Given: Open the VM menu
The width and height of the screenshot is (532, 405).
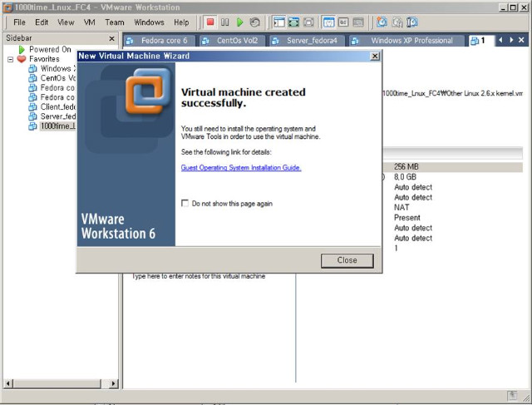Looking at the screenshot, I should pyautogui.click(x=90, y=22).
